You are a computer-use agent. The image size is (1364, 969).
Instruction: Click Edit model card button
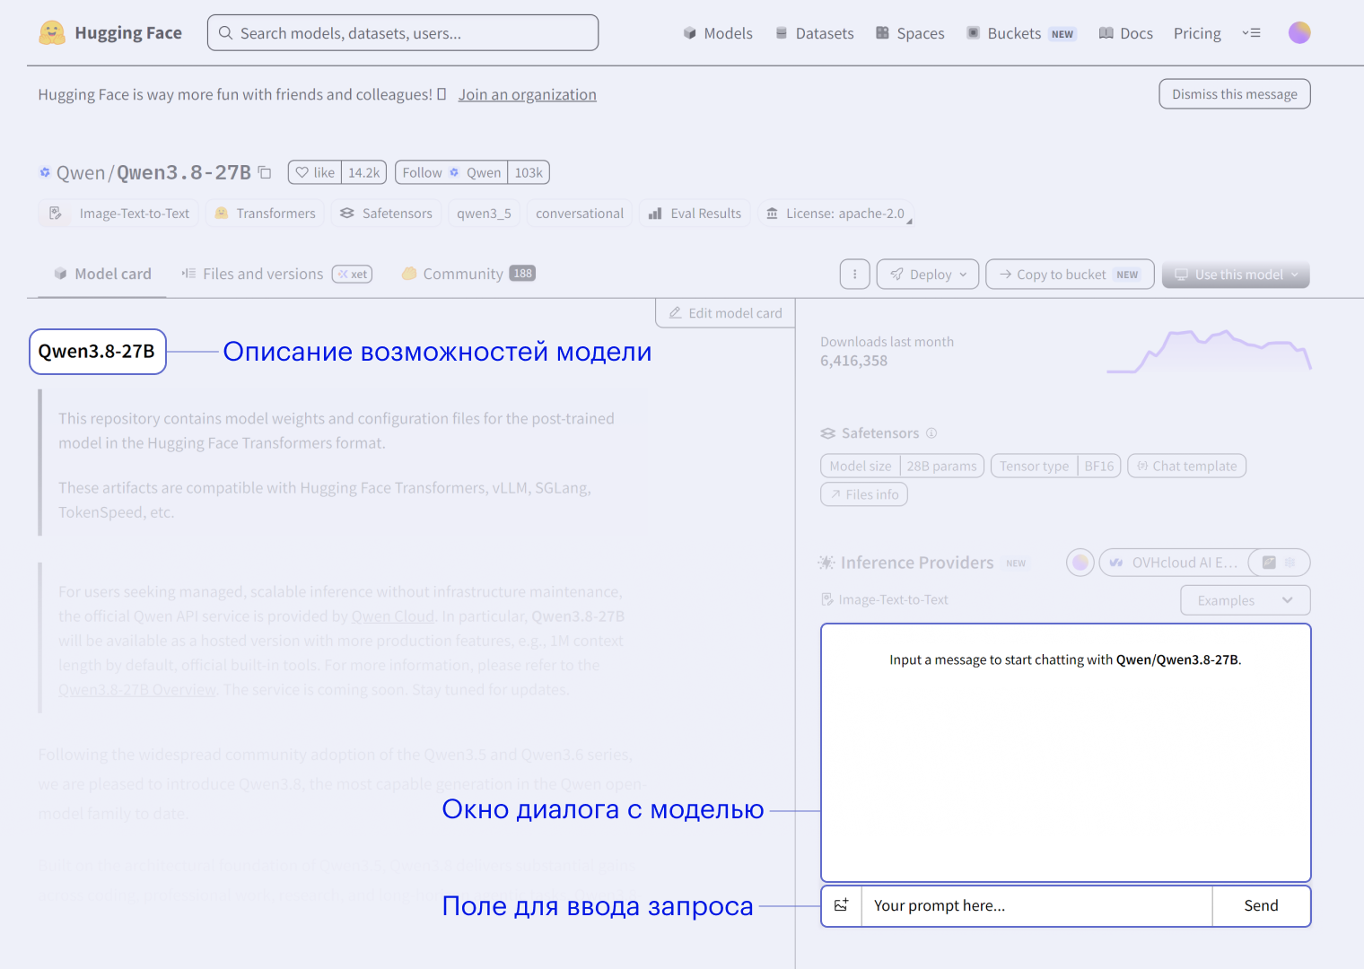pyautogui.click(x=725, y=313)
